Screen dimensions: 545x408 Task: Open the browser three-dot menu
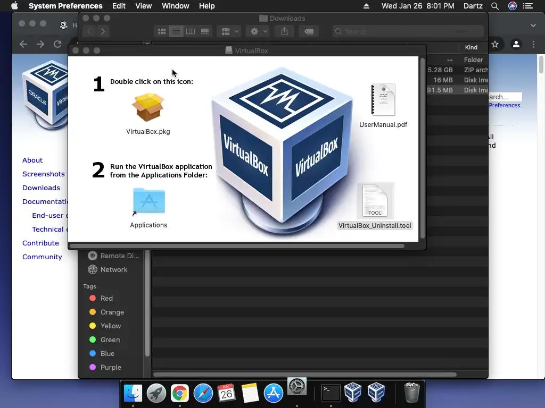click(533, 44)
